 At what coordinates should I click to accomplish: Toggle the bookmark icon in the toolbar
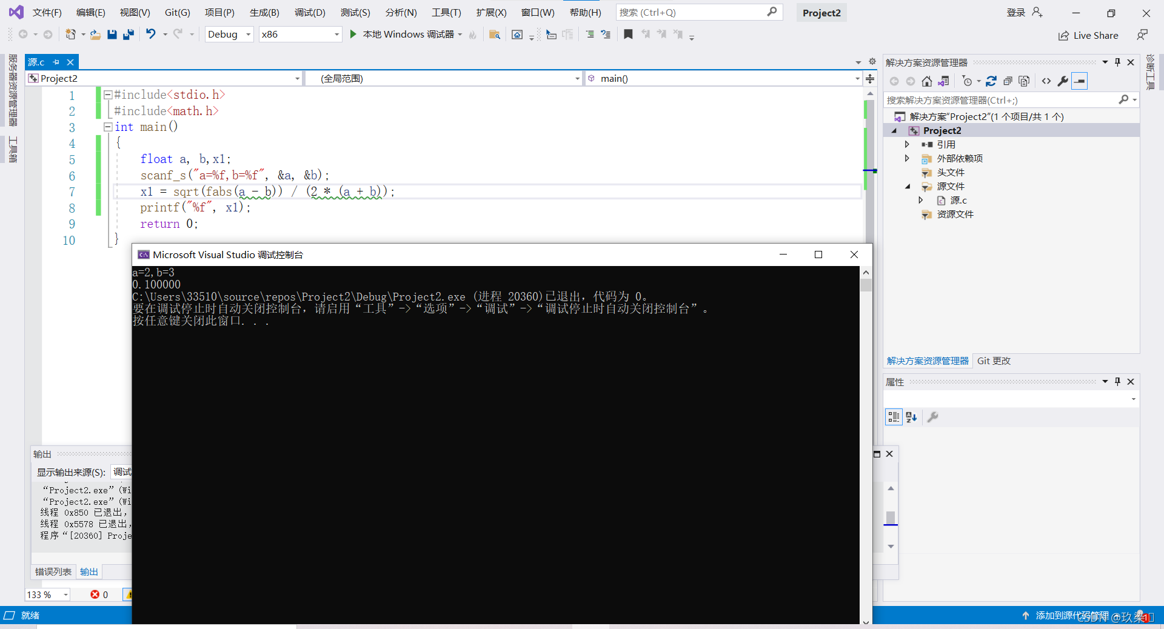[x=628, y=35]
